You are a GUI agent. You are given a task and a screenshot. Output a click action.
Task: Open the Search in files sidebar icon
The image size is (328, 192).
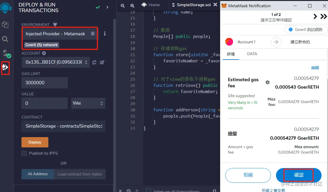click(5, 39)
